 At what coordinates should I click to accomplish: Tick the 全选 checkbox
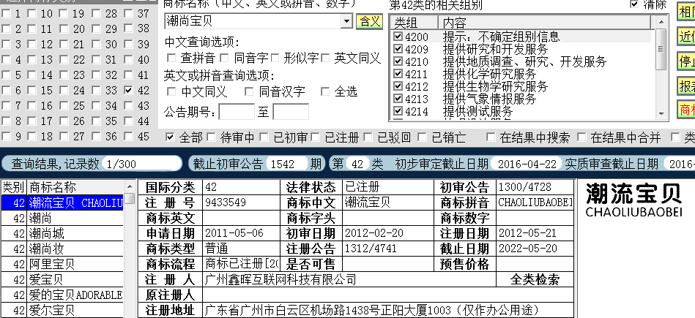click(x=325, y=91)
